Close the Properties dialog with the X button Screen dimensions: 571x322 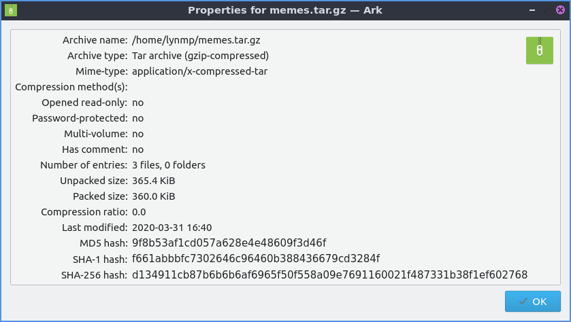(x=559, y=10)
